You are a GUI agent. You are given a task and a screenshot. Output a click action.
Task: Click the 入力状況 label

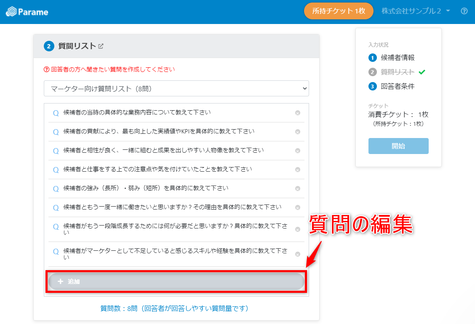click(x=379, y=45)
